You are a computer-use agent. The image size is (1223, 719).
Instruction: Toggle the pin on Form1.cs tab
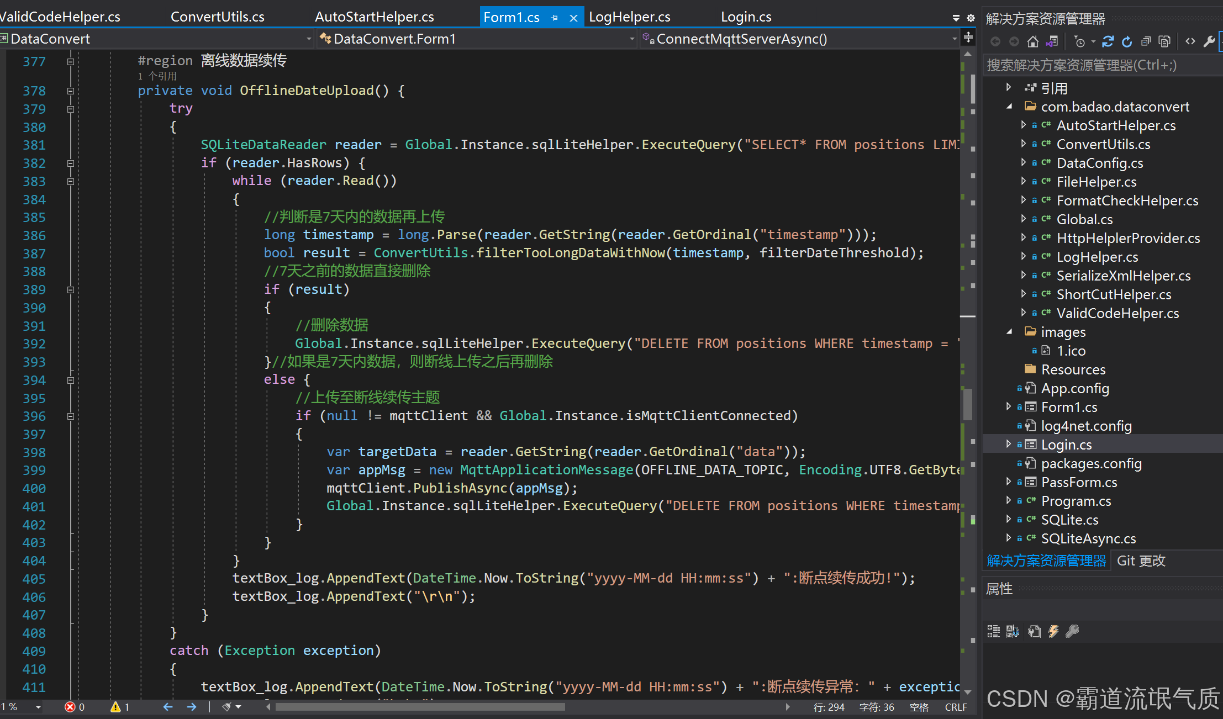coord(554,18)
